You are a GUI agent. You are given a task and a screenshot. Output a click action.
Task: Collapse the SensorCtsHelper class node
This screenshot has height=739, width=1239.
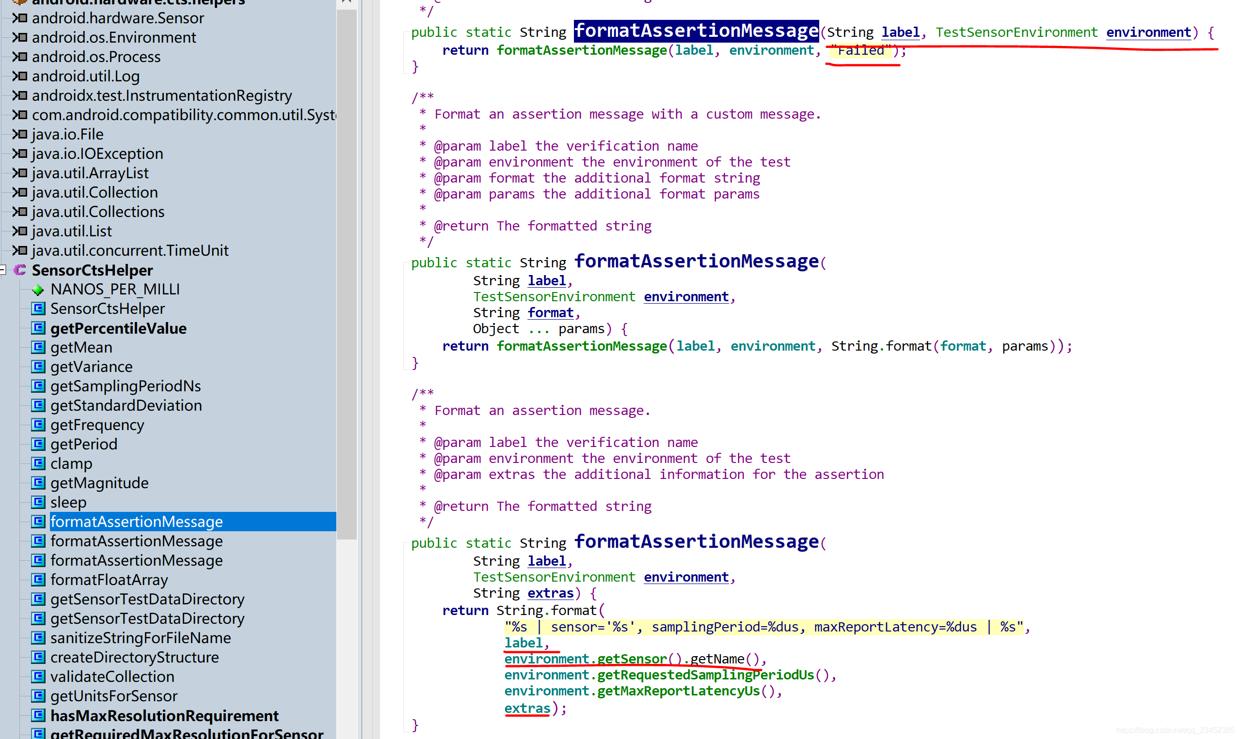(x=3, y=270)
